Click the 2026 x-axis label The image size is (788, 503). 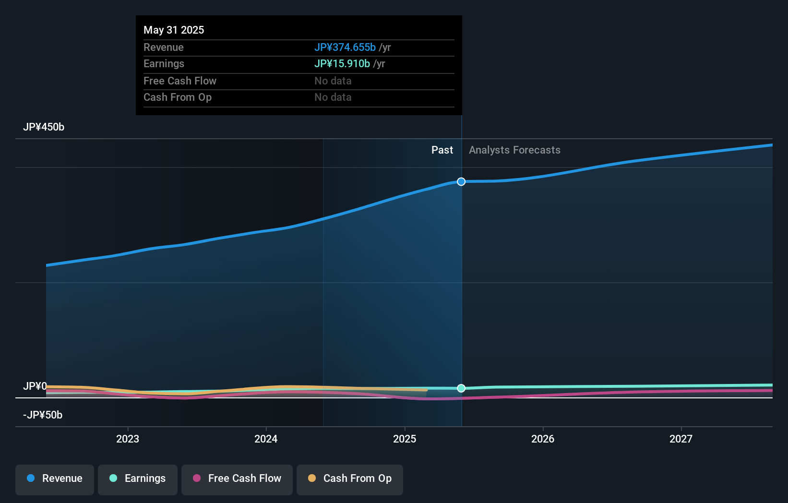click(543, 439)
